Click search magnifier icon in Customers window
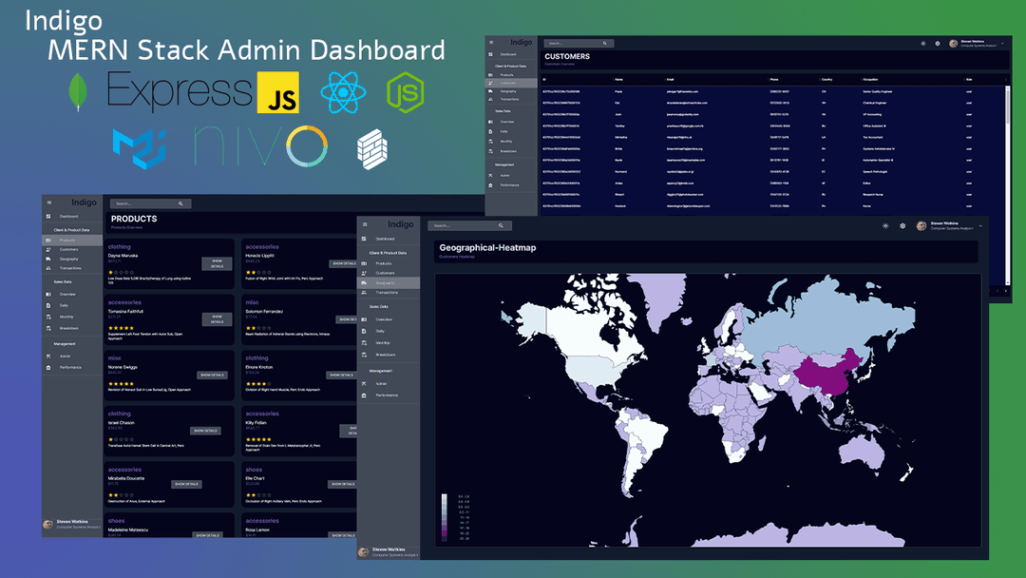Image resolution: width=1026 pixels, height=578 pixels. tap(604, 43)
